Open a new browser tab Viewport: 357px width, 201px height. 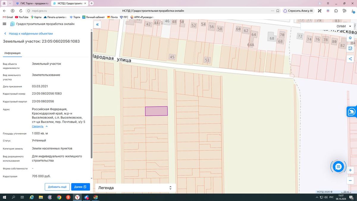click(x=92, y=3)
